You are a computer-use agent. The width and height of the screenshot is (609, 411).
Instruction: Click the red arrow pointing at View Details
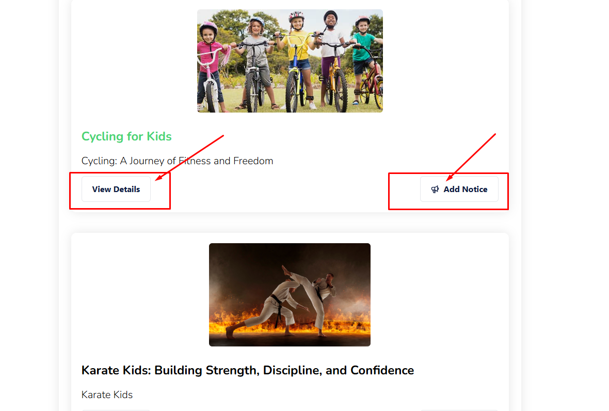tap(189, 157)
